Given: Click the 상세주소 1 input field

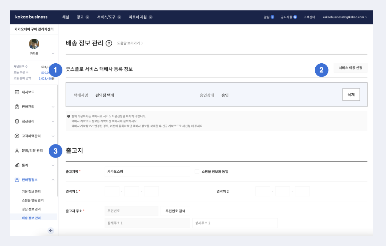Looking at the screenshot, I should 147,223.
